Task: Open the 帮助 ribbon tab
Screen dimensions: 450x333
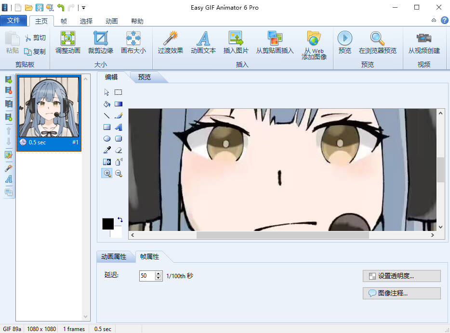Action: coord(137,21)
